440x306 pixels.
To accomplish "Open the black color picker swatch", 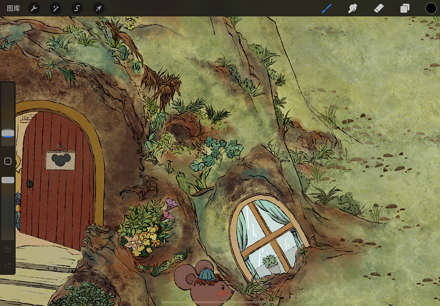I will click(x=431, y=8).
